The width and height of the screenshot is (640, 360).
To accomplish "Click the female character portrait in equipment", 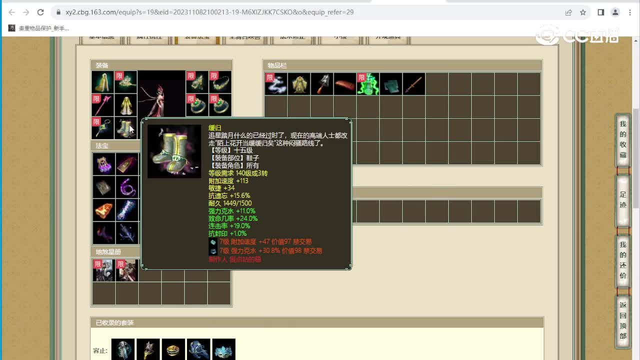I will (161, 95).
